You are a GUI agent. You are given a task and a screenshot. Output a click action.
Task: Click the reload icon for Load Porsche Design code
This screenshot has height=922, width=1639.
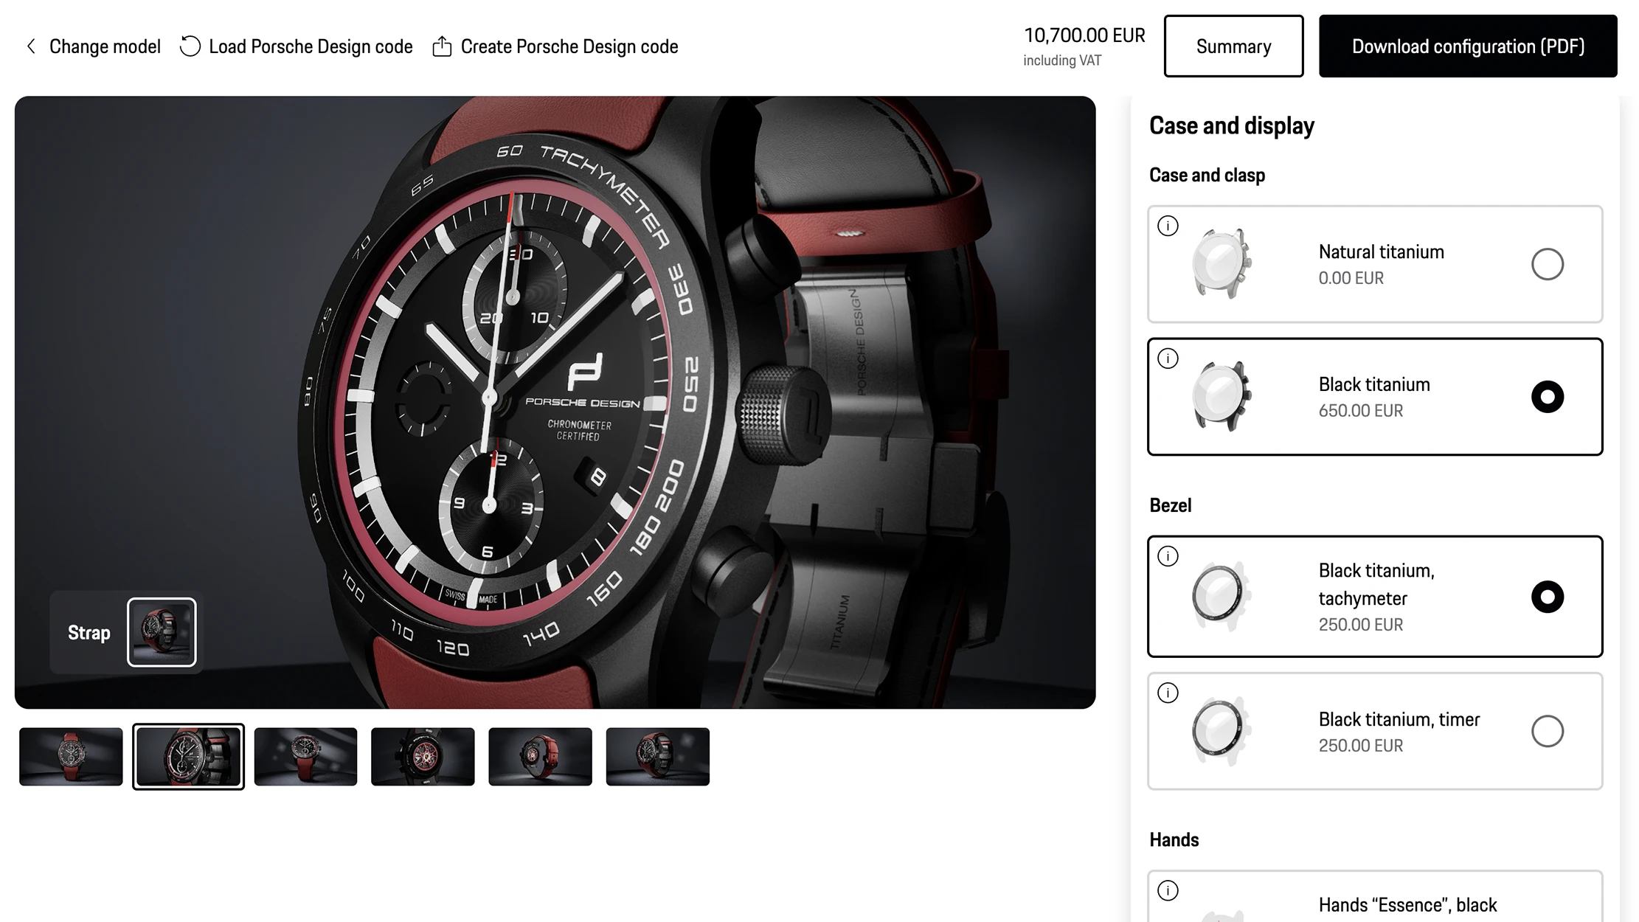pos(190,46)
